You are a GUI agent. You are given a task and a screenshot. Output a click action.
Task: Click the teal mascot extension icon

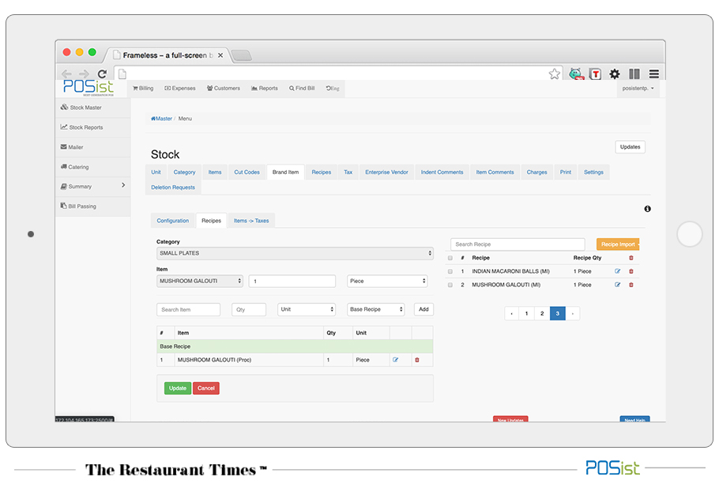click(576, 74)
